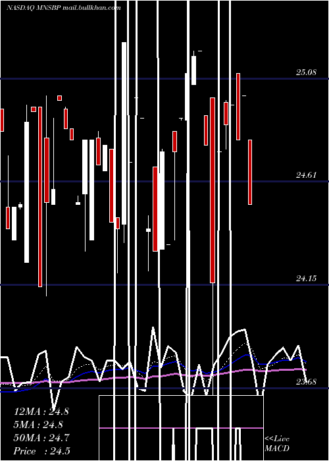Click the 5MA : 24.8 readout
The height and width of the screenshot is (461, 329).
(x=39, y=425)
